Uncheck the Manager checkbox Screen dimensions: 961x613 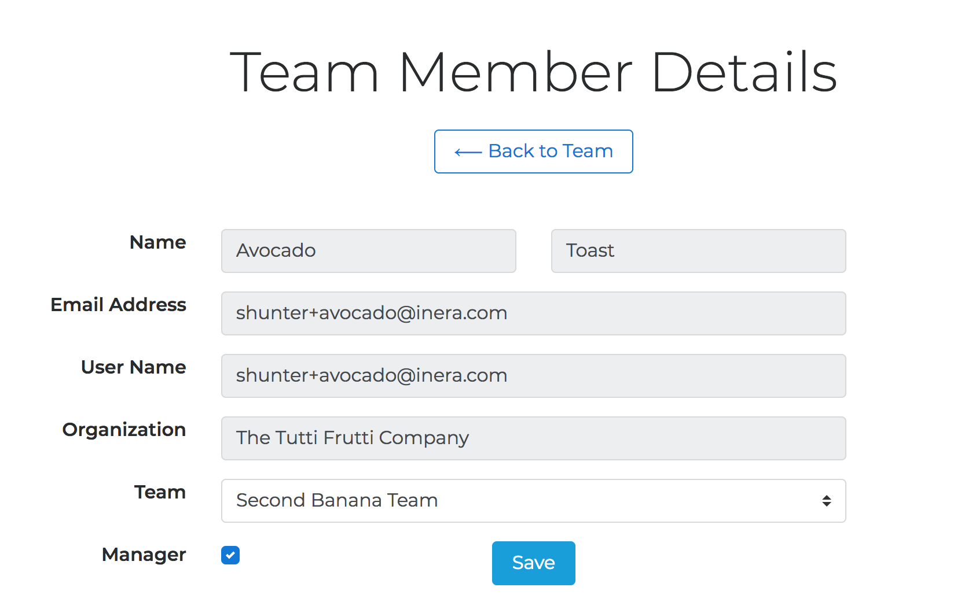(230, 555)
